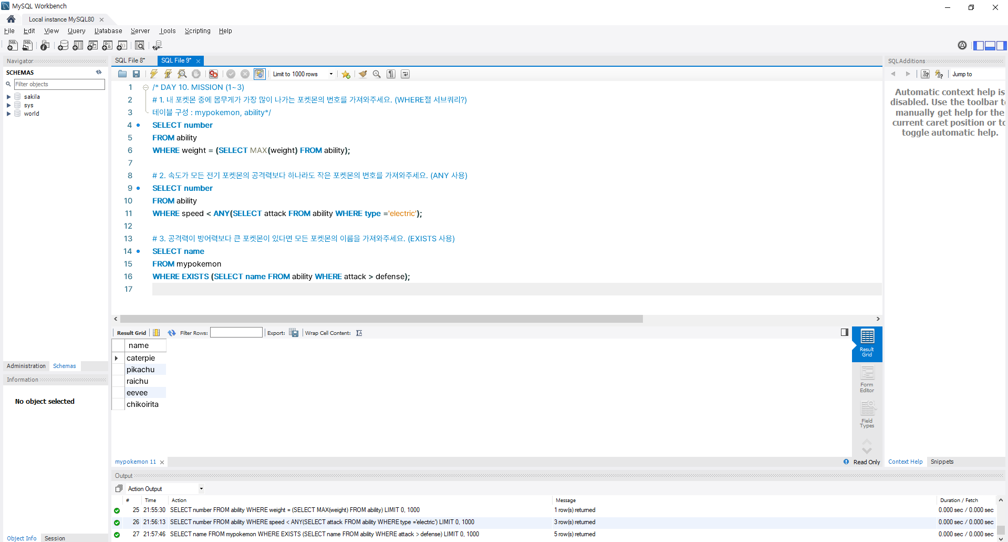Refresh the schemas list

coord(99,72)
